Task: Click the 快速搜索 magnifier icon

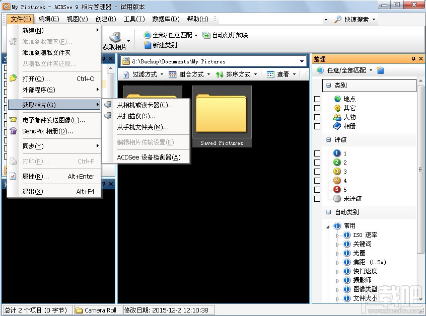Action: 336,19
